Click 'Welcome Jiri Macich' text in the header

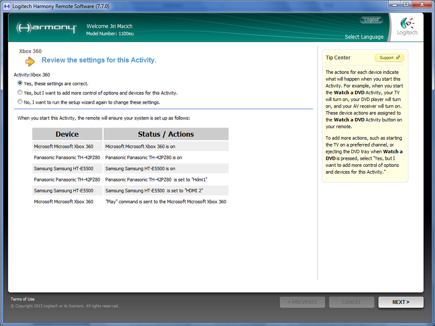109,26
